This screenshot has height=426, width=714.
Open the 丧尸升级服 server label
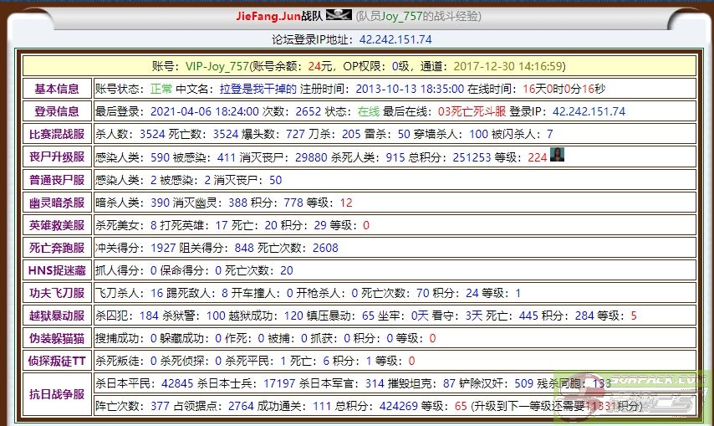point(57,157)
